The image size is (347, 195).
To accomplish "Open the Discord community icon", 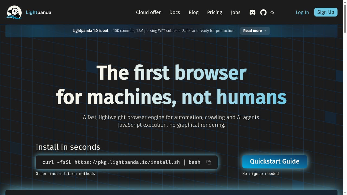I will point(252,12).
